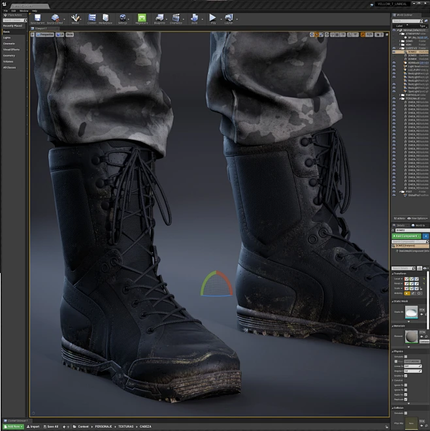This screenshot has width=430, height=431.
Task: Click the material sphere thumbnail
Action: tap(411, 337)
